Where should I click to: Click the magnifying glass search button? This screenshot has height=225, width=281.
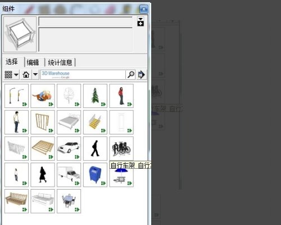tap(131, 75)
